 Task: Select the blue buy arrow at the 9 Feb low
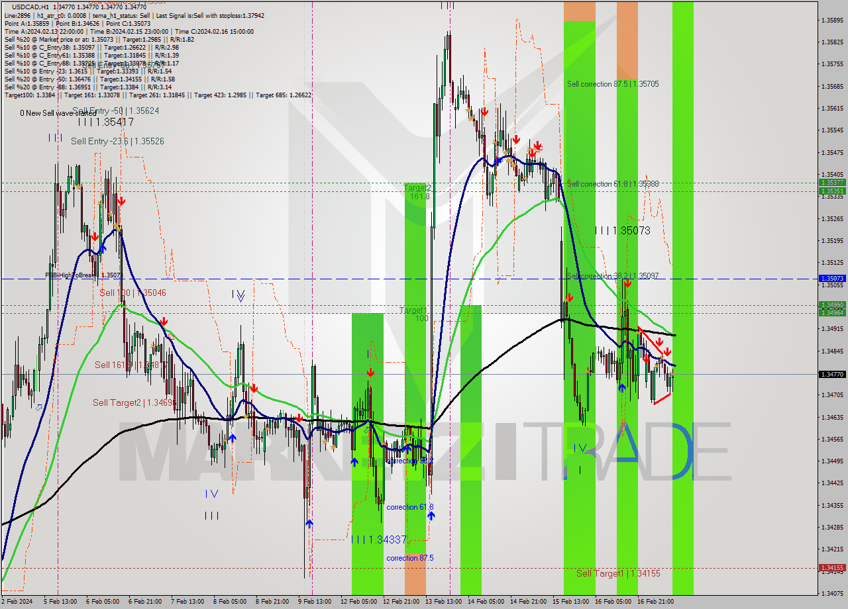[308, 523]
